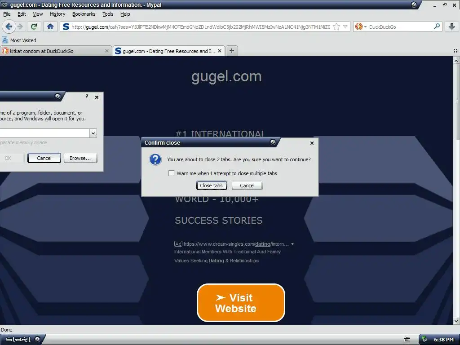Click the round icon beside Start
Viewport: 460px width, 345px height.
[x=38, y=339]
